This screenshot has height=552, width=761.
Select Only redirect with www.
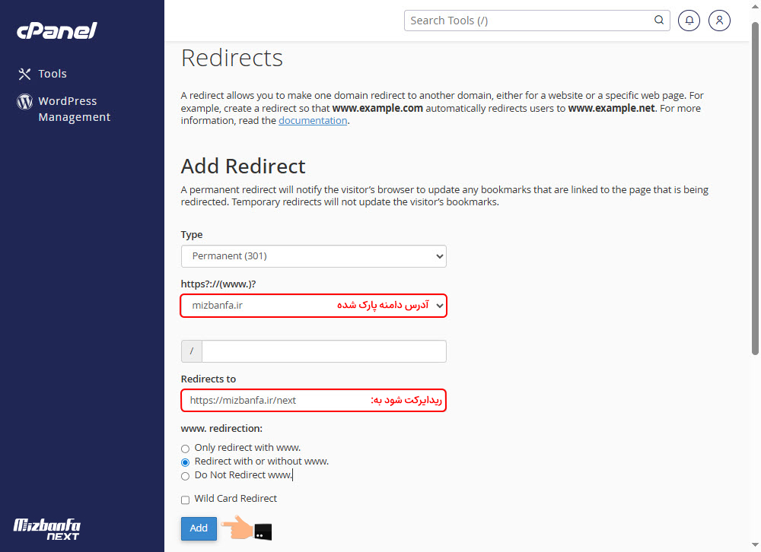pyautogui.click(x=185, y=449)
